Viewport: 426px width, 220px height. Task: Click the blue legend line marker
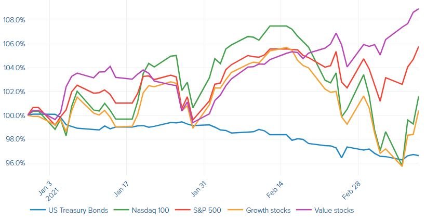(x=37, y=211)
